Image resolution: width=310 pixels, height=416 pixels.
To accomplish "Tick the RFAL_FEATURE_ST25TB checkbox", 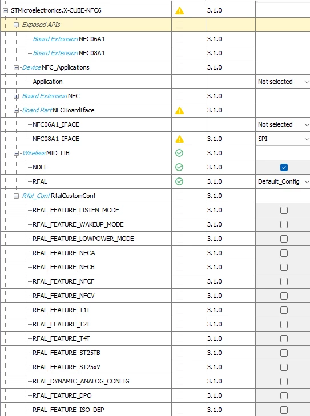I will point(284,353).
